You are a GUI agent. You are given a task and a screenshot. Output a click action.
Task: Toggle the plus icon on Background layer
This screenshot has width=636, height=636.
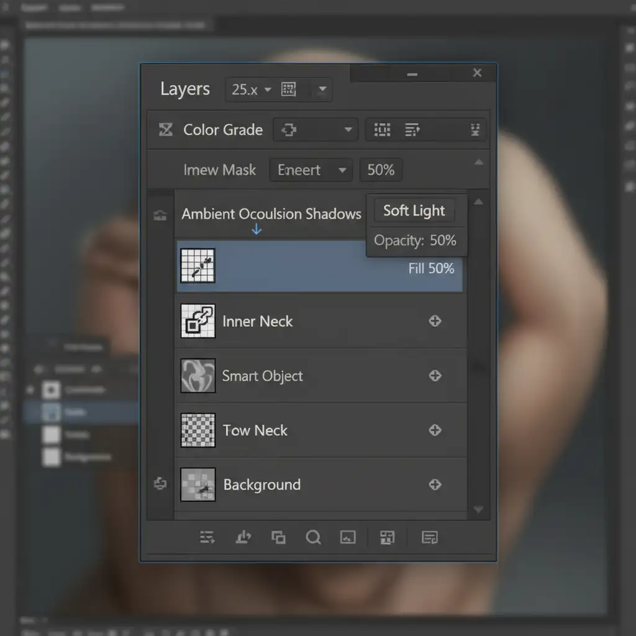[x=435, y=484]
